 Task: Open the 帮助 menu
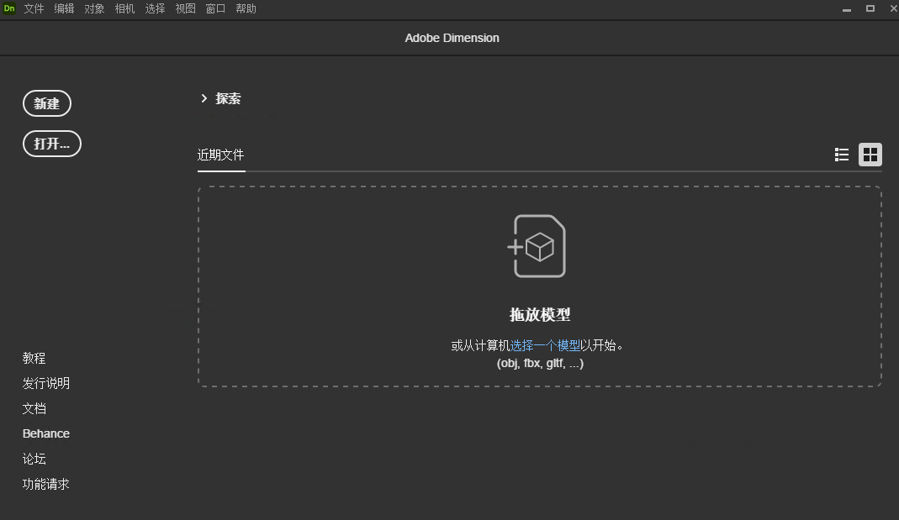(x=246, y=8)
